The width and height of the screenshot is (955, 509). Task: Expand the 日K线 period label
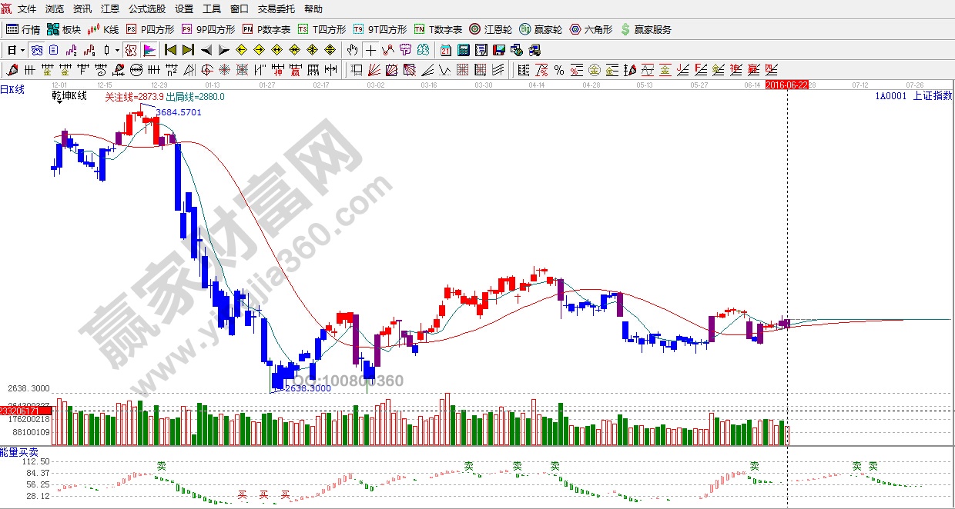pyautogui.click(x=12, y=89)
